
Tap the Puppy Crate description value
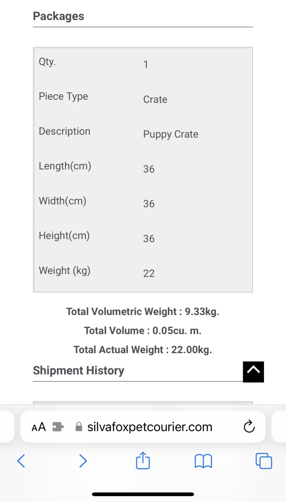point(171,134)
